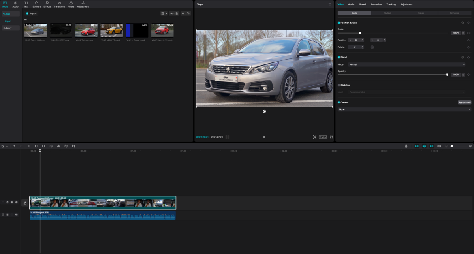Toggle the Canvas checkbox
This screenshot has width=474, height=254.
click(x=339, y=102)
